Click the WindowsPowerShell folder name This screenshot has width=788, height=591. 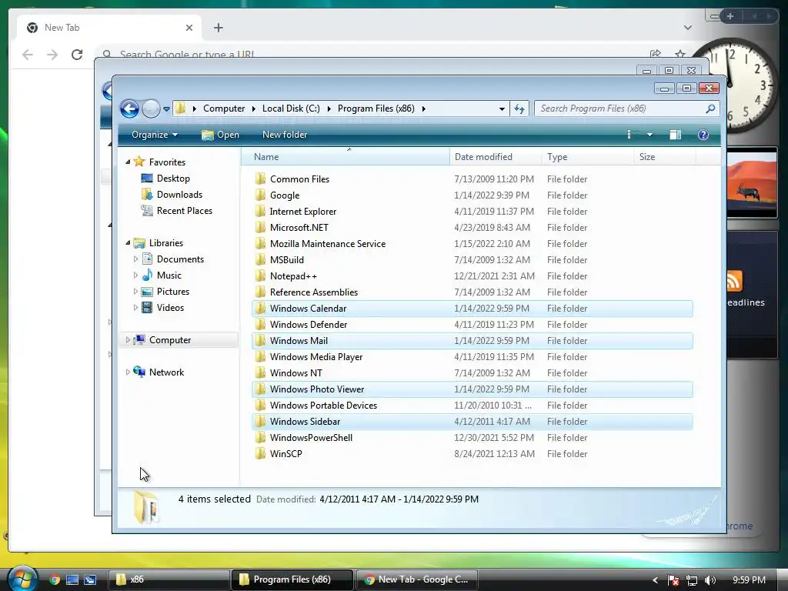pos(311,438)
